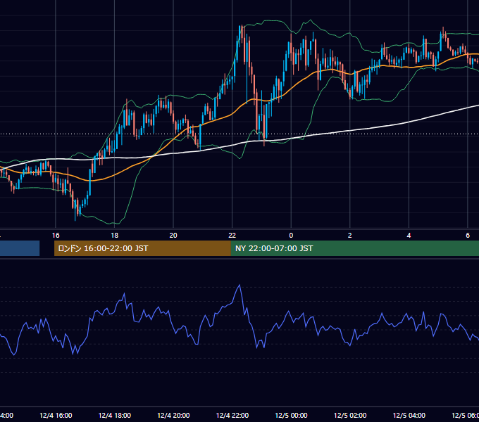Click the hour label 6 on time axis
The width and height of the screenshot is (479, 422).
coord(468,236)
